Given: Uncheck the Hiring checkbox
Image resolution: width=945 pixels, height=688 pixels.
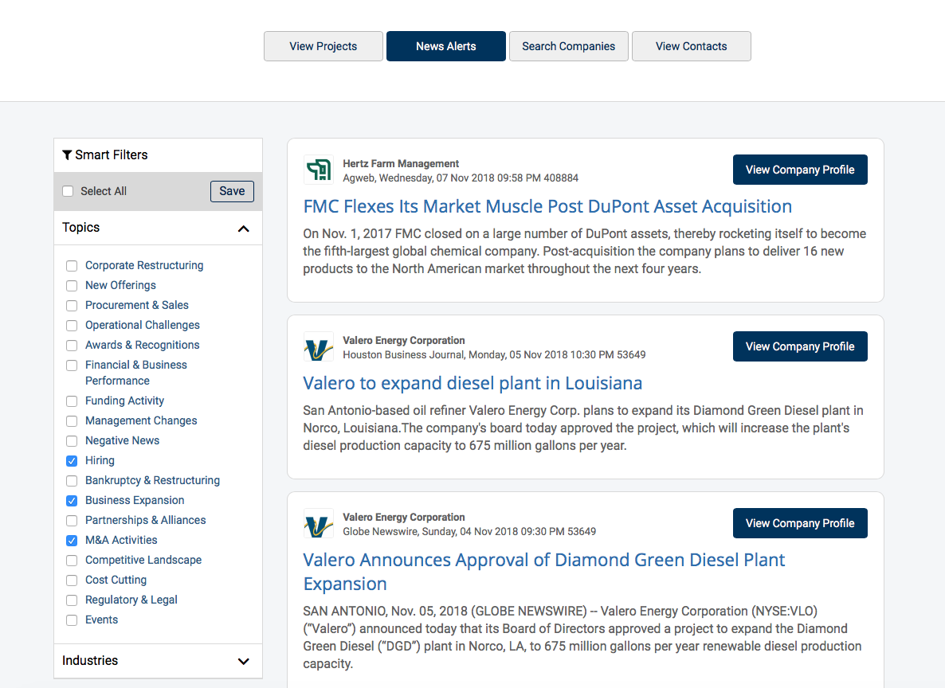Looking at the screenshot, I should [72, 461].
